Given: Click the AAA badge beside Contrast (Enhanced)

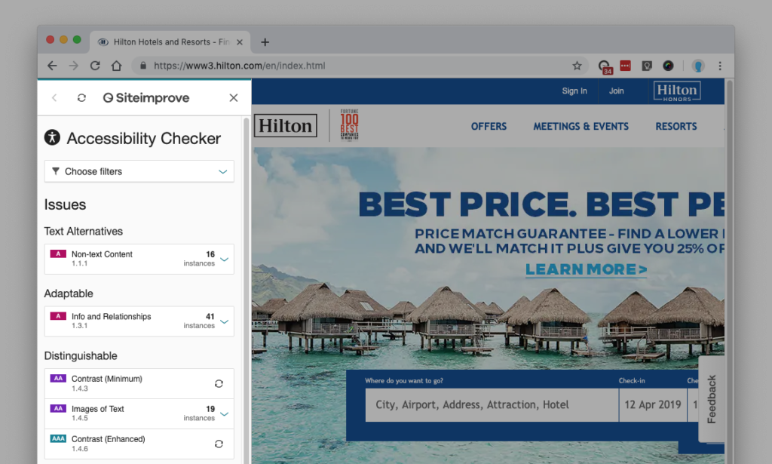Looking at the screenshot, I should click(x=58, y=438).
